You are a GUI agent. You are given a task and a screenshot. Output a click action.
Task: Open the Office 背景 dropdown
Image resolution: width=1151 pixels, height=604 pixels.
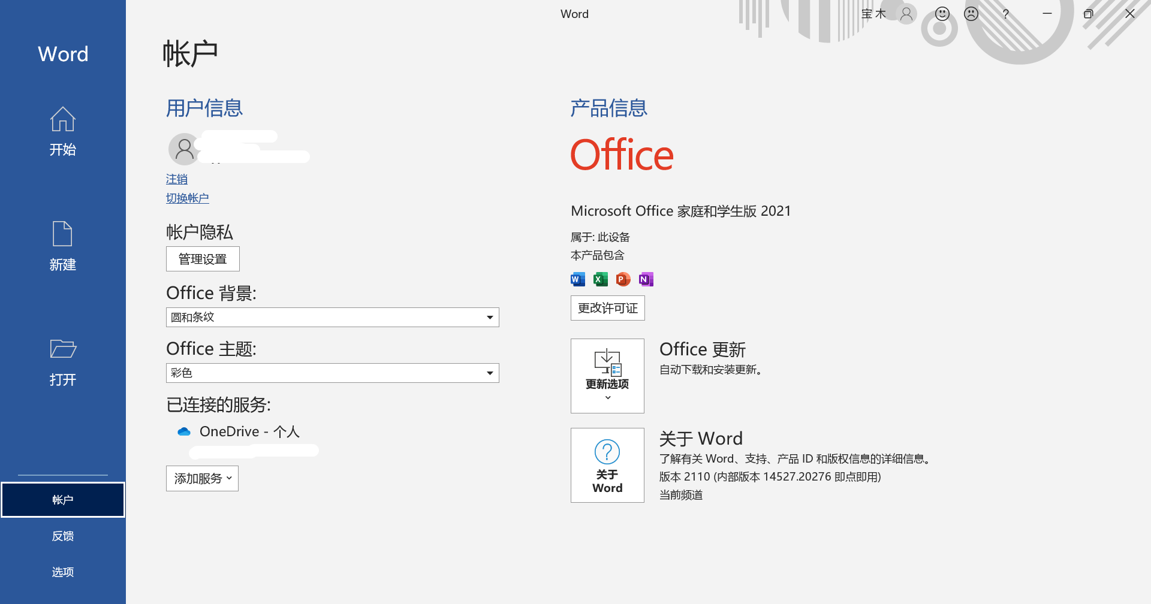pyautogui.click(x=332, y=317)
